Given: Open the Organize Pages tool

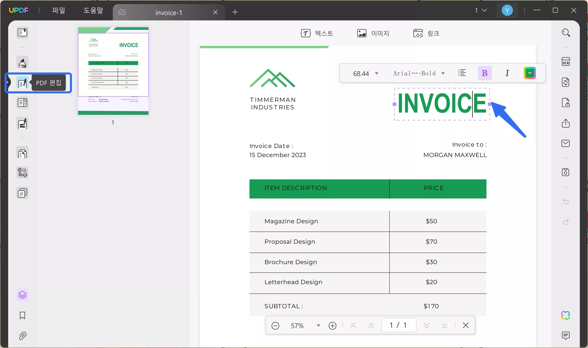Looking at the screenshot, I should point(22,153).
